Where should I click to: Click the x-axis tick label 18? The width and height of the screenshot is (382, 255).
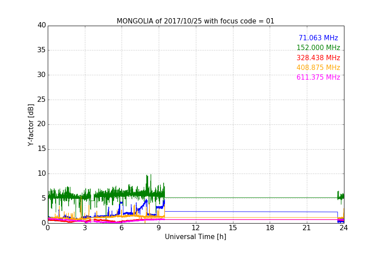point(270,228)
